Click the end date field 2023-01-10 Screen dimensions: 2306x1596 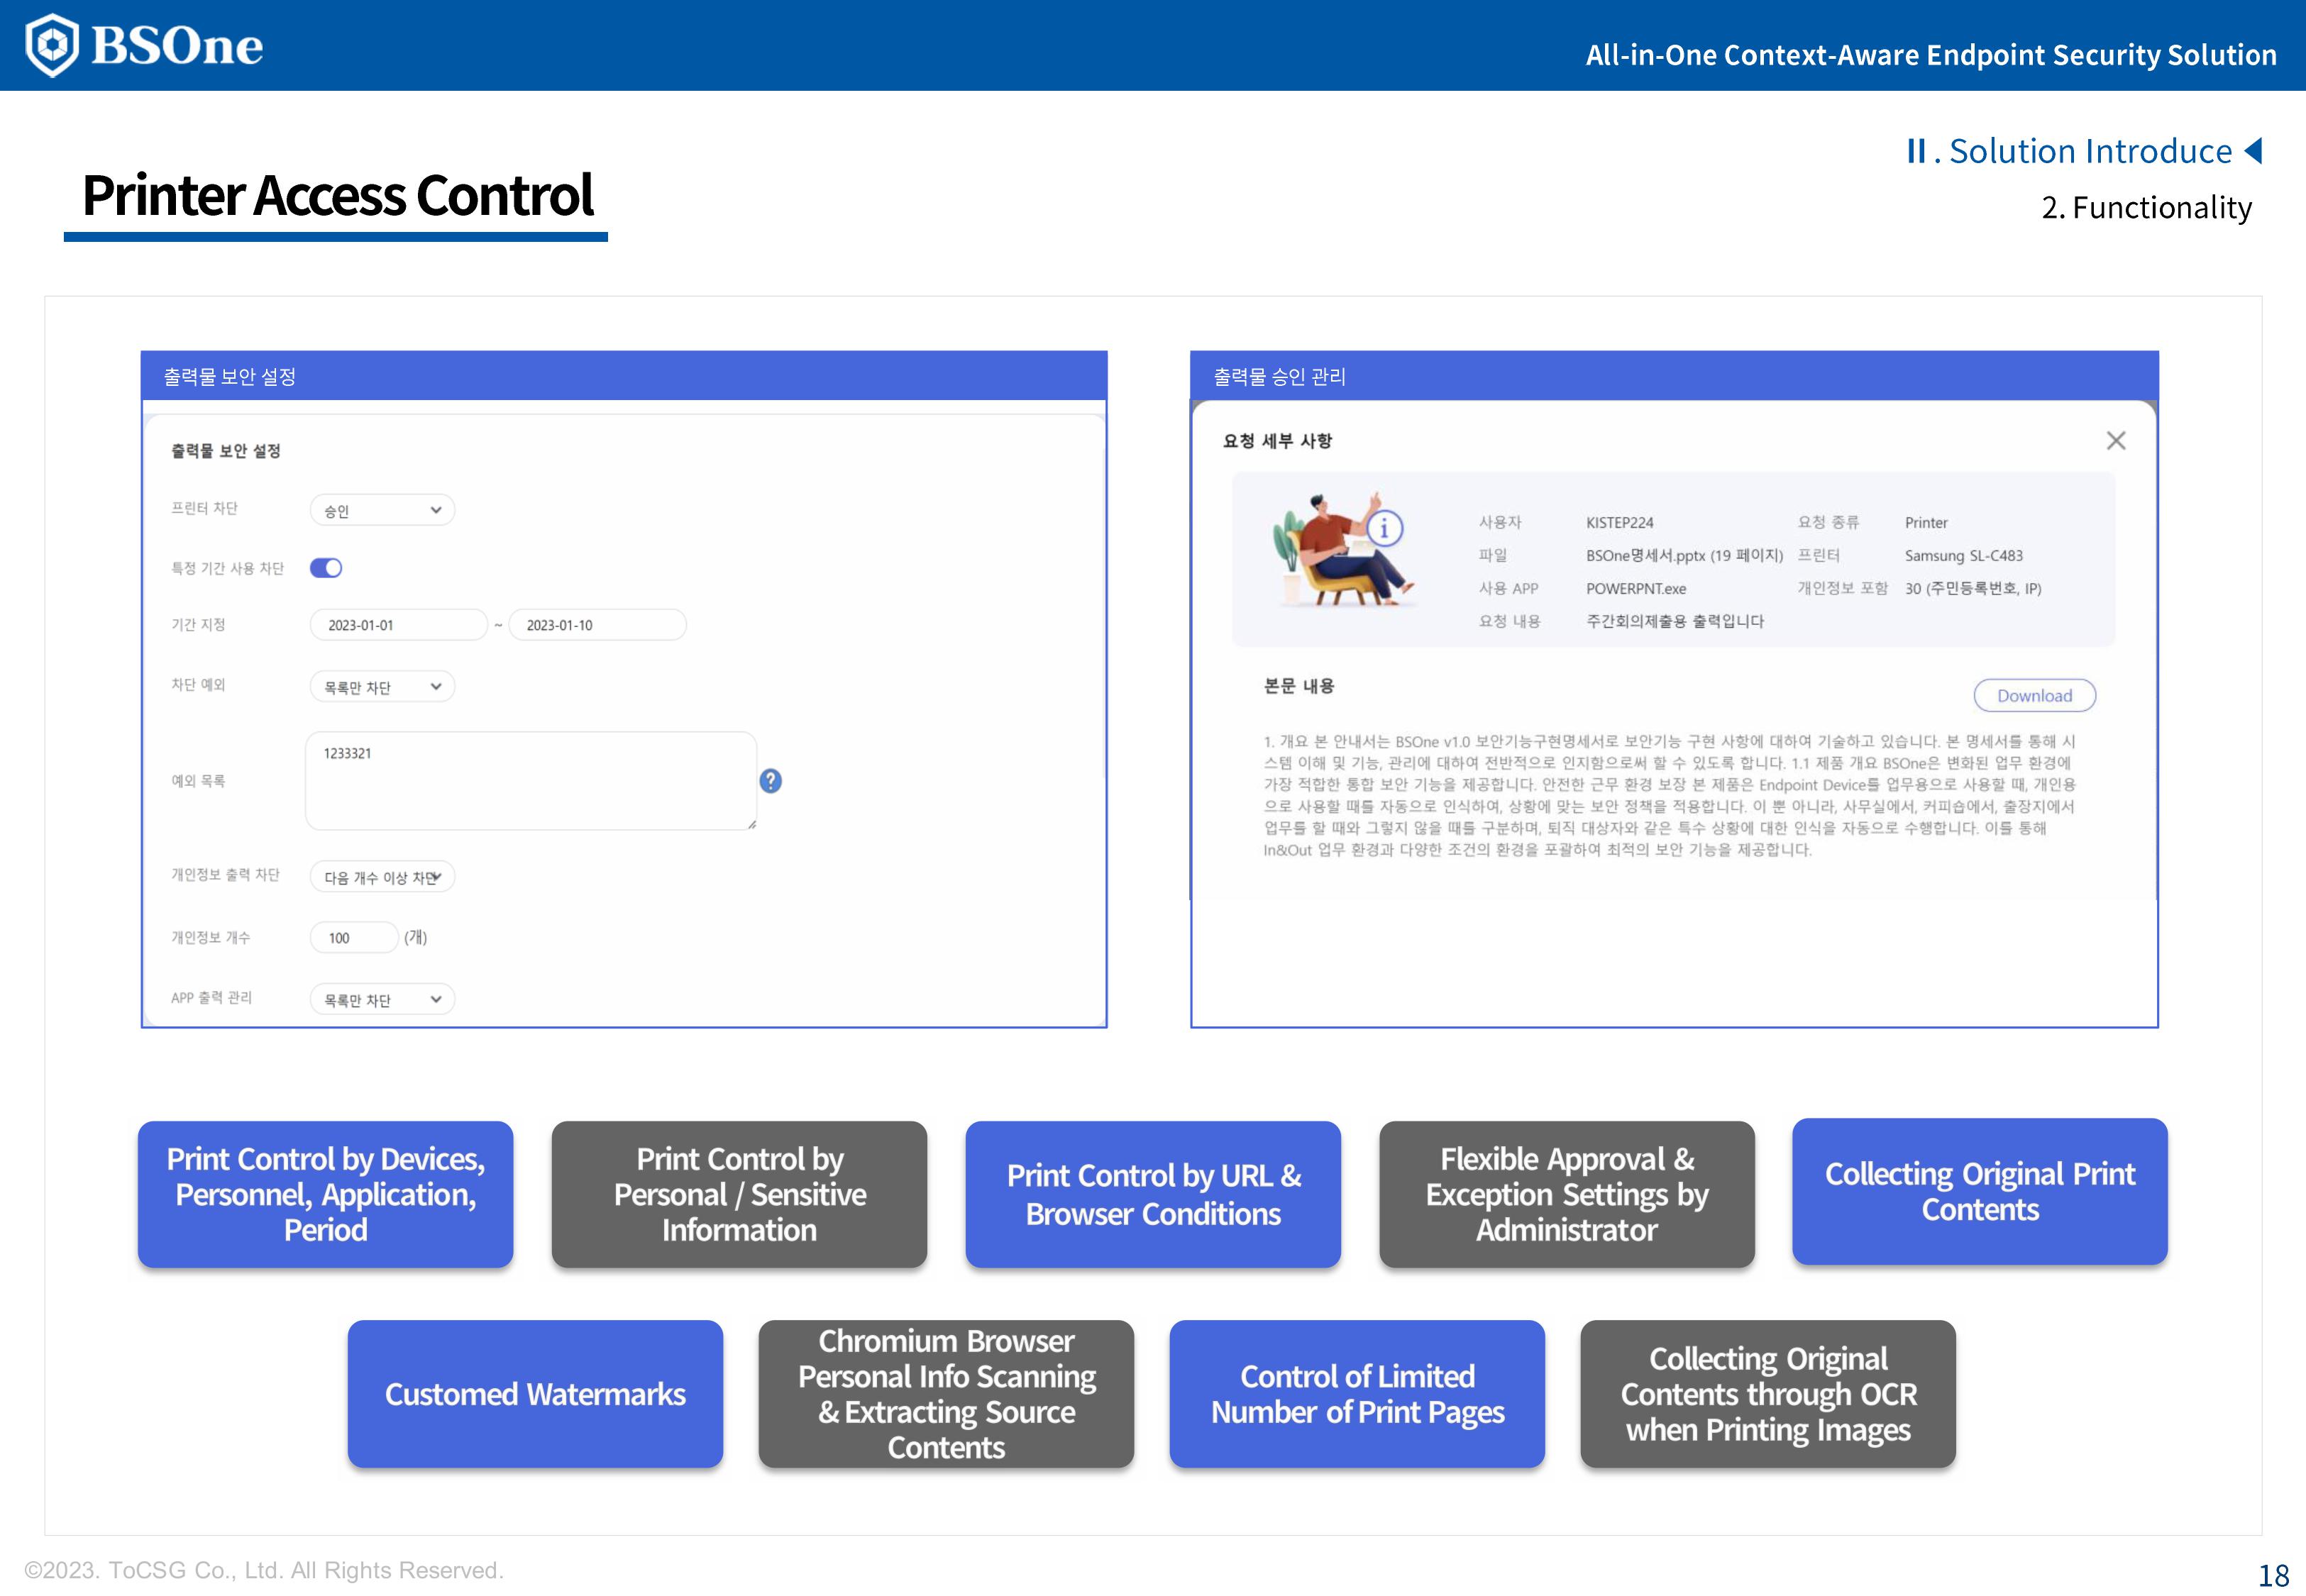(x=596, y=625)
